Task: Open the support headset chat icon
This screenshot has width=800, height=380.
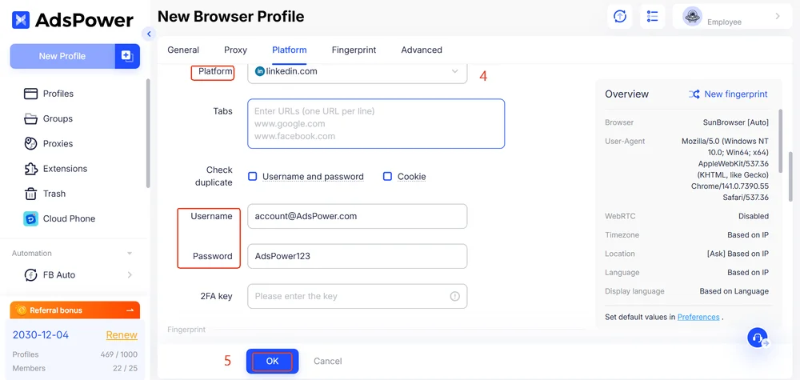Action: pos(757,338)
